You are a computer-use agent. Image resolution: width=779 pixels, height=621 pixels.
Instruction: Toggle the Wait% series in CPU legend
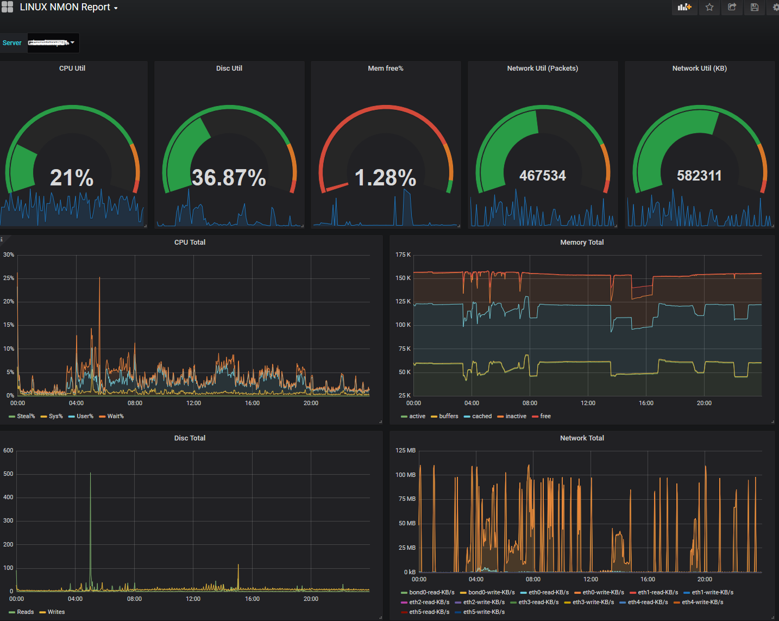(x=115, y=417)
